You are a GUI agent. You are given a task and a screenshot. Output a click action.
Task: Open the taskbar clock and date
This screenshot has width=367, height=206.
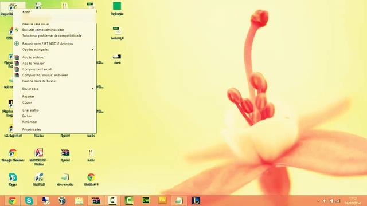[353, 201]
